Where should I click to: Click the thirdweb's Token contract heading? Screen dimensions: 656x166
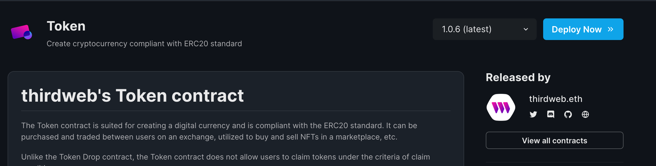132,95
